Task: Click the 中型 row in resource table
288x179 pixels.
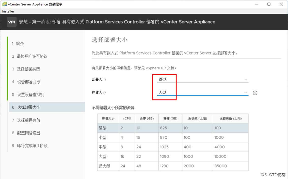Action: 173,147
